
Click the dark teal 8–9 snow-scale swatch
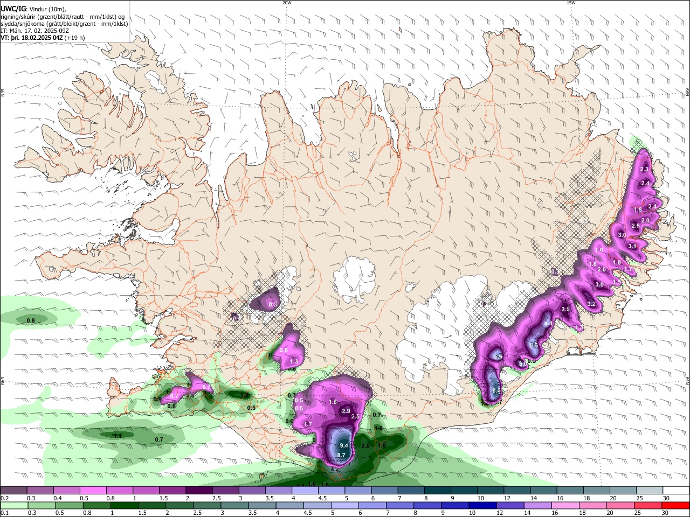pyautogui.click(x=438, y=490)
